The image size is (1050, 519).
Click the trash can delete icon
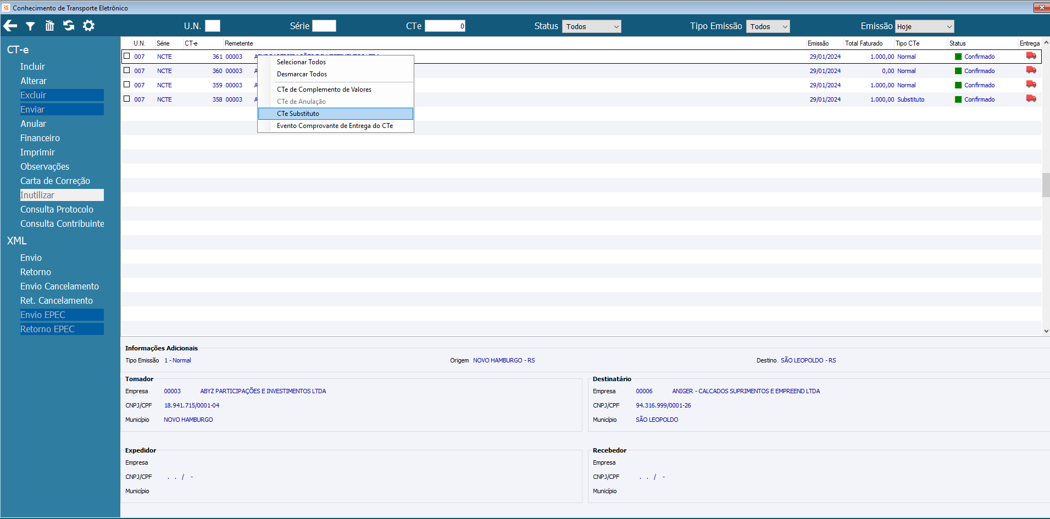click(49, 26)
